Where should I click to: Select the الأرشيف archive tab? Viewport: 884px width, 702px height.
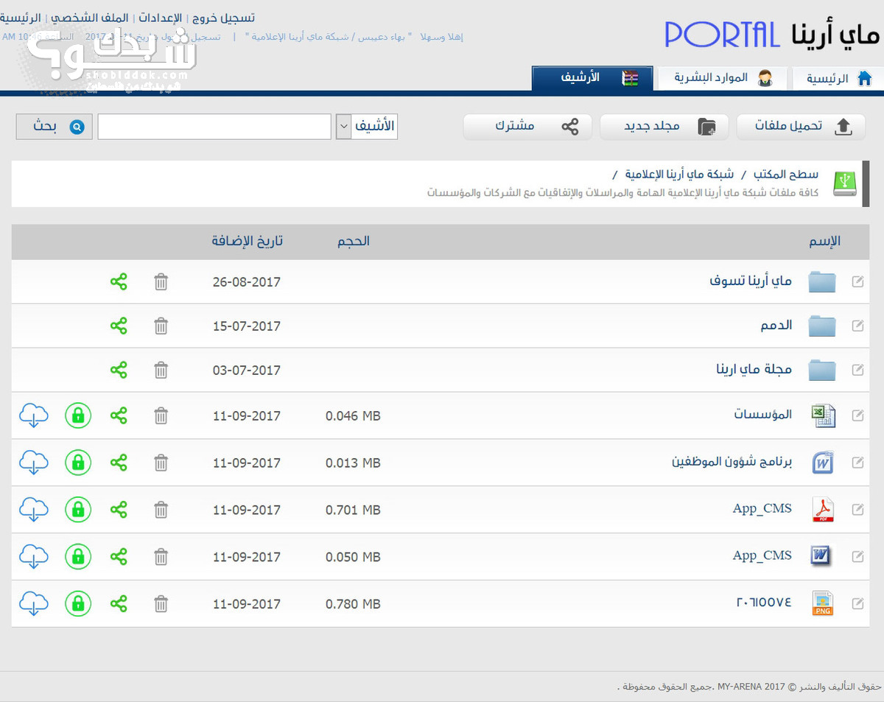point(592,78)
